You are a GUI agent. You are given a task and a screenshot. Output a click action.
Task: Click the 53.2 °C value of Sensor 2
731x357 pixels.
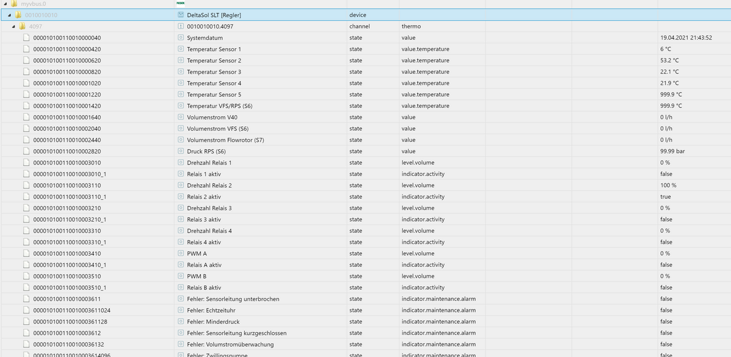[669, 60]
